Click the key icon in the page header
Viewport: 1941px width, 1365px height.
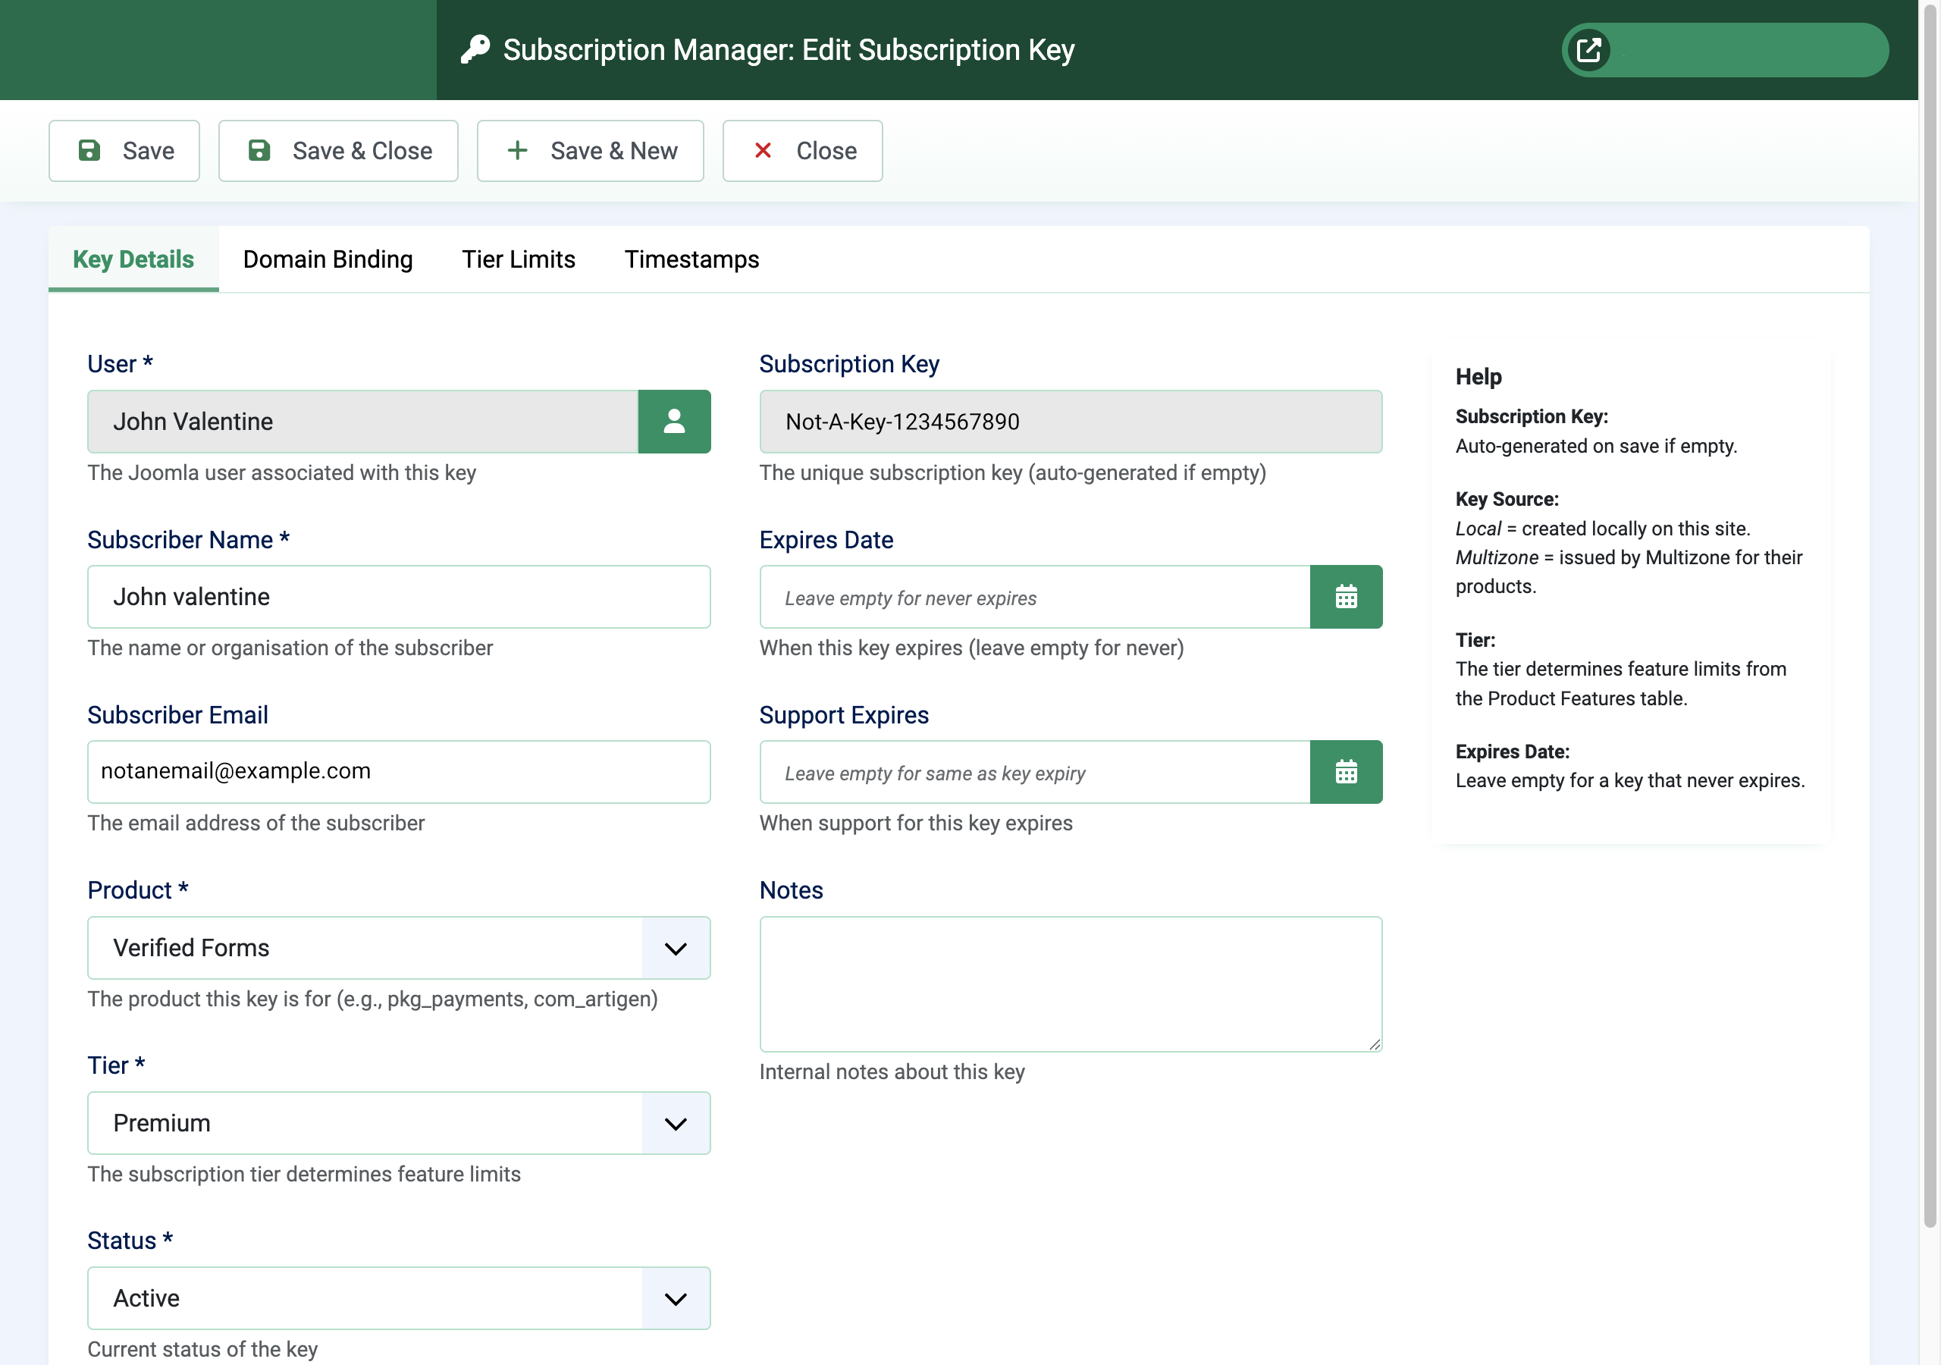coord(476,49)
